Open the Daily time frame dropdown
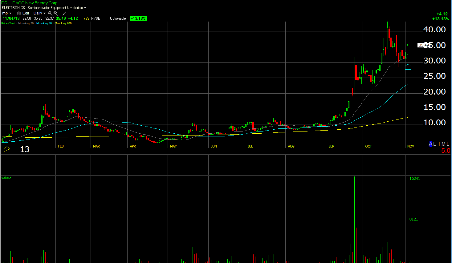The width and height of the screenshot is (452, 263). [x=39, y=13]
